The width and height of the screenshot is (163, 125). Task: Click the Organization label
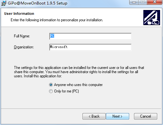tap(24, 47)
